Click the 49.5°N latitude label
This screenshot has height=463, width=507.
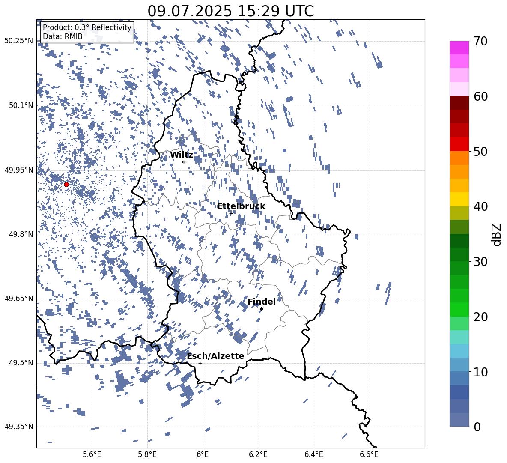click(x=21, y=363)
